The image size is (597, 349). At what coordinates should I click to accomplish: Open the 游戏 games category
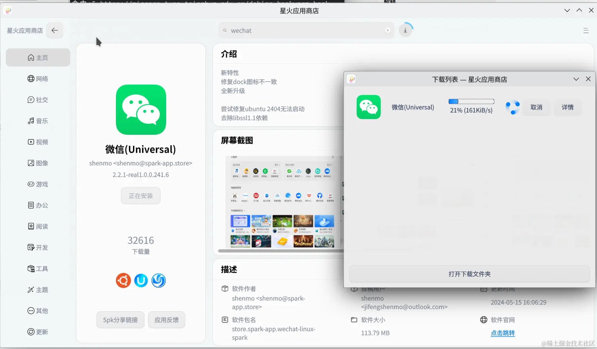click(38, 184)
